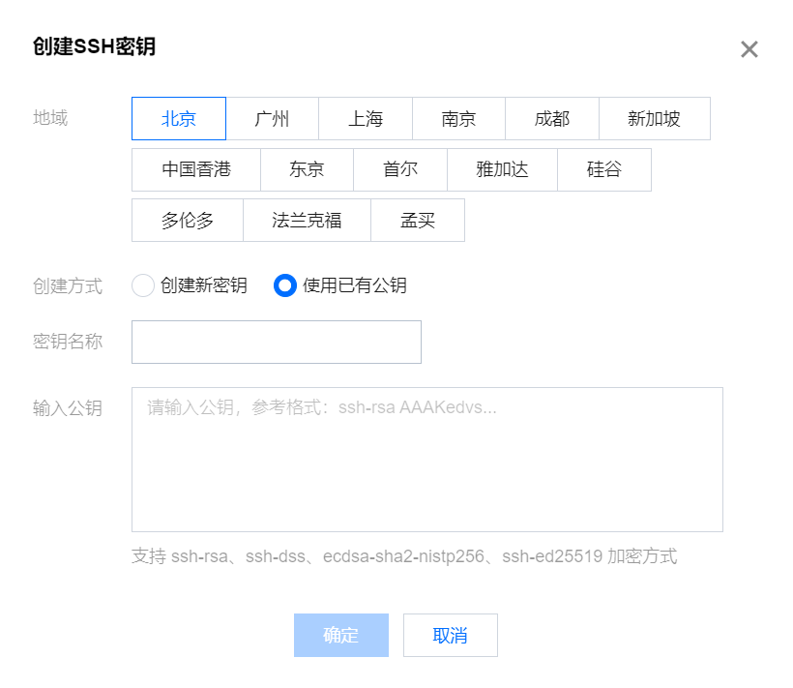
Task: Select the 中国香港 region
Action: coord(195,169)
